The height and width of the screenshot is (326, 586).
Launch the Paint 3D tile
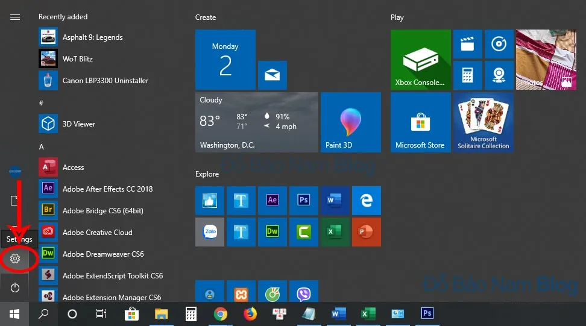pyautogui.click(x=351, y=122)
